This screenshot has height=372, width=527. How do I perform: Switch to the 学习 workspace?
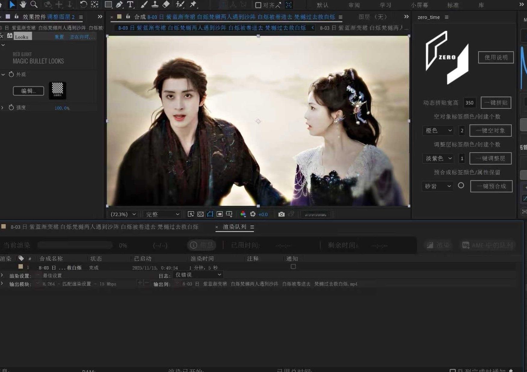coord(385,5)
